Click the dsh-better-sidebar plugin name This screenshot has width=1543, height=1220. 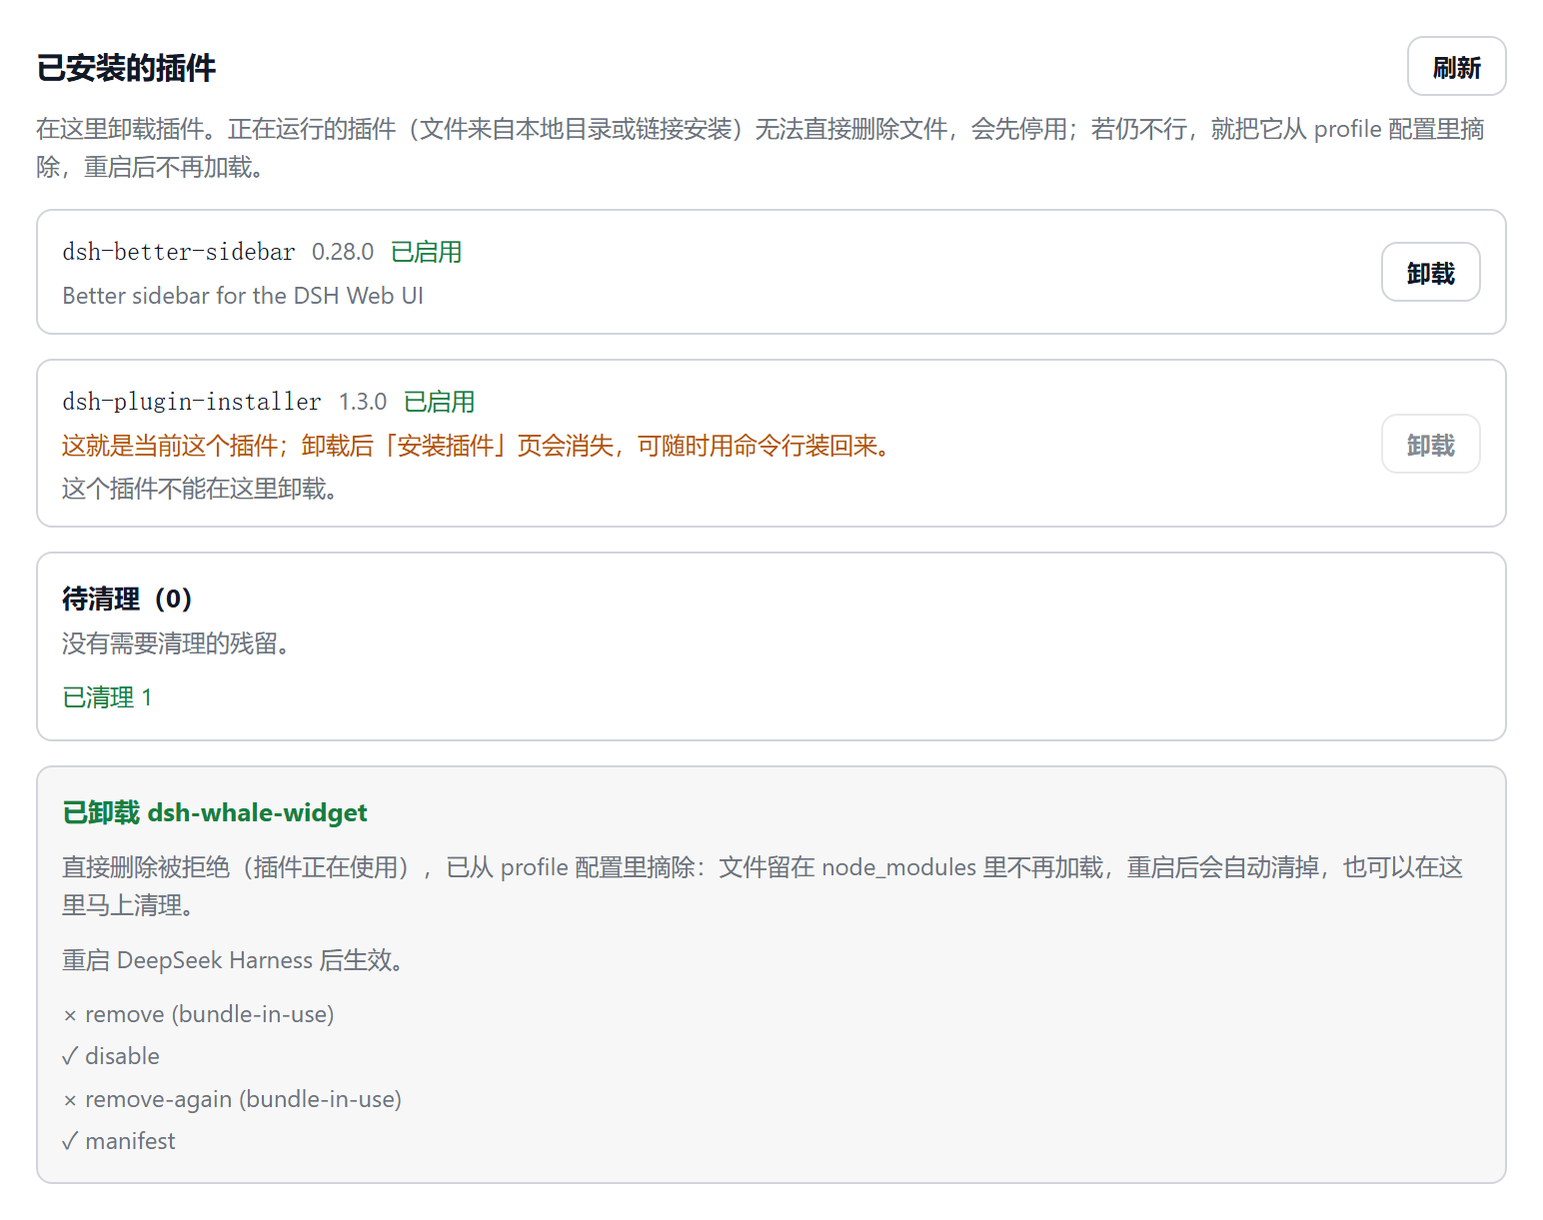pos(179,252)
